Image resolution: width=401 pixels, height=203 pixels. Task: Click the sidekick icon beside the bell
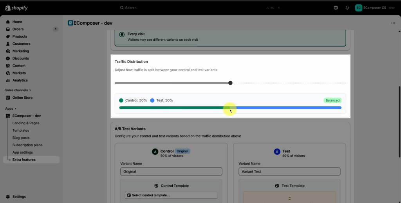click(x=336, y=8)
